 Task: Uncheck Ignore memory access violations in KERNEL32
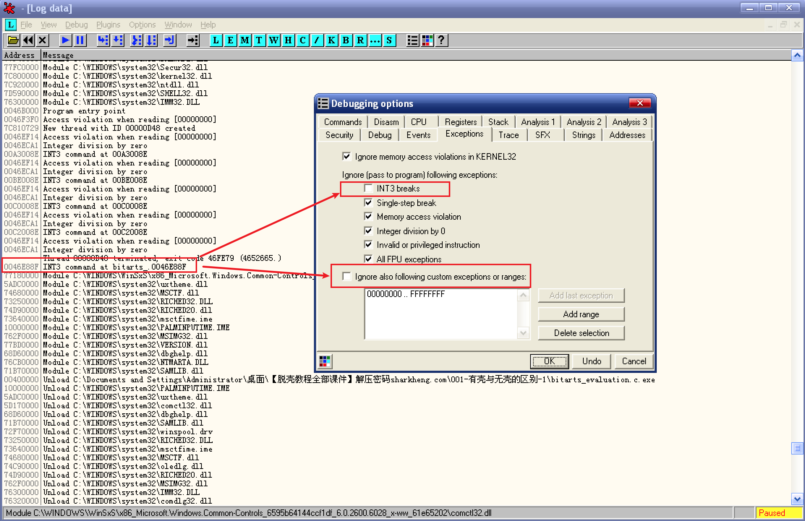347,156
